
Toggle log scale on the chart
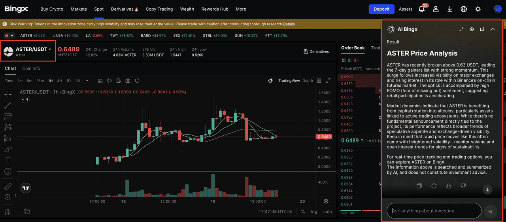pyautogui.click(x=314, y=212)
